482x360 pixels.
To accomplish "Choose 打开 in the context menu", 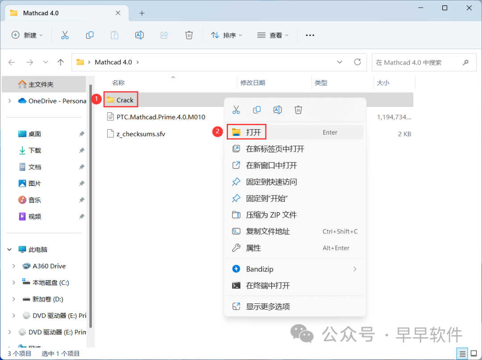I will pyautogui.click(x=295, y=132).
